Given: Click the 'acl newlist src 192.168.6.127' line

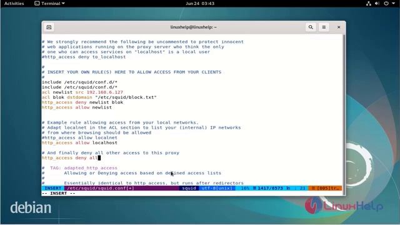Looking at the screenshot, I should coord(82,92).
